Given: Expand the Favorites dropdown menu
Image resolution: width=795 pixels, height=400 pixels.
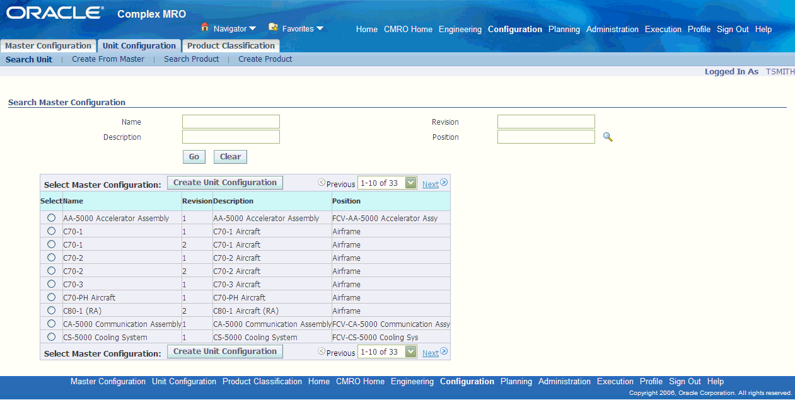Looking at the screenshot, I should pyautogui.click(x=320, y=28).
